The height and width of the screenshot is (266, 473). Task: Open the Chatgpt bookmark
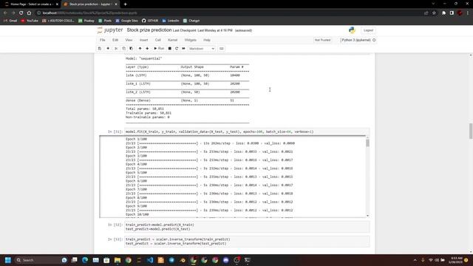pos(191,21)
